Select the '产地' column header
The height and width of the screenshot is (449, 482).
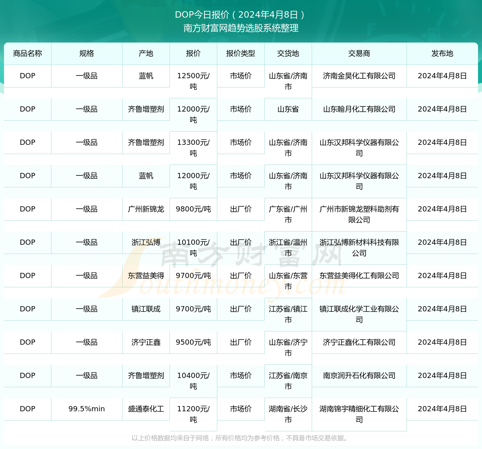pos(146,53)
